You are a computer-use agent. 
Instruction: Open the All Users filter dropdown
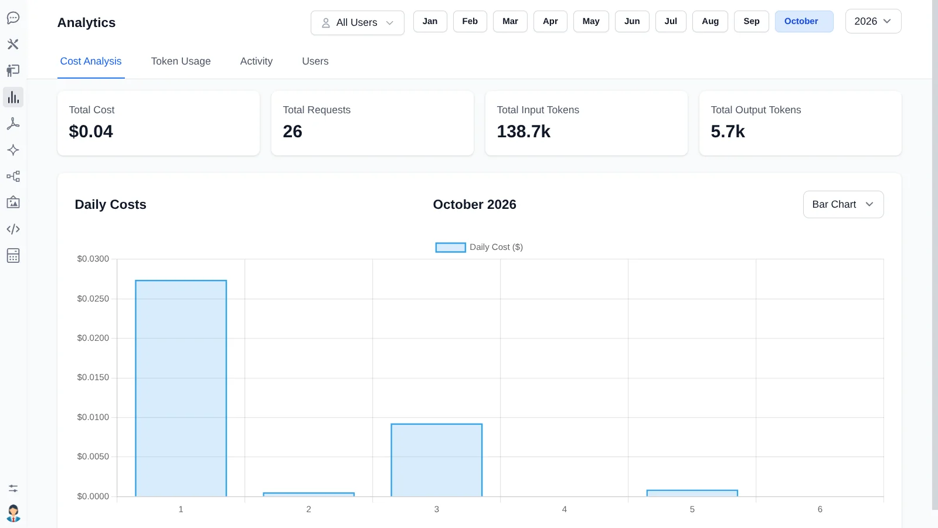[x=358, y=23]
